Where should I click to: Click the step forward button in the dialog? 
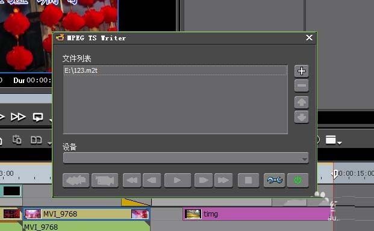204,180
